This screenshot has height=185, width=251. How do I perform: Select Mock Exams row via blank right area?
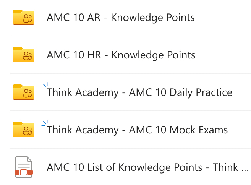pos(241,130)
